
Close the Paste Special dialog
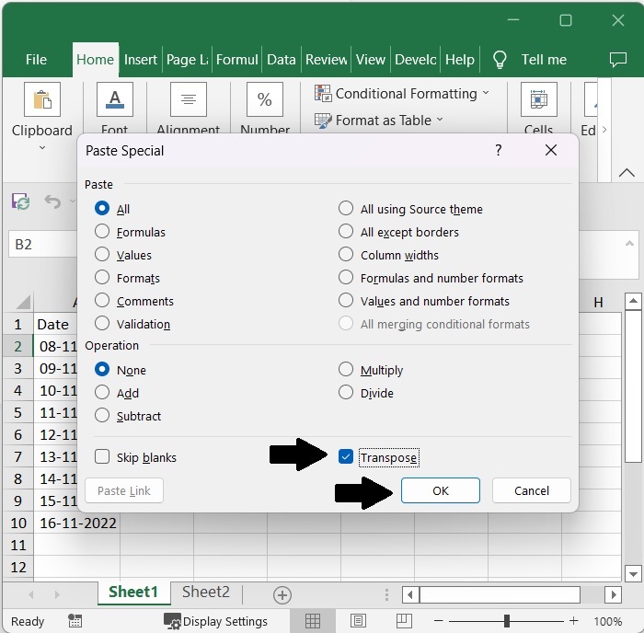(551, 150)
